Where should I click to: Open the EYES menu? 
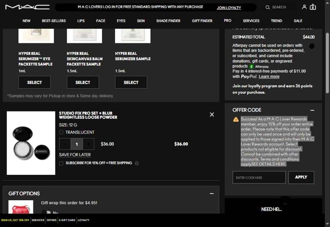pyautogui.click(x=121, y=21)
